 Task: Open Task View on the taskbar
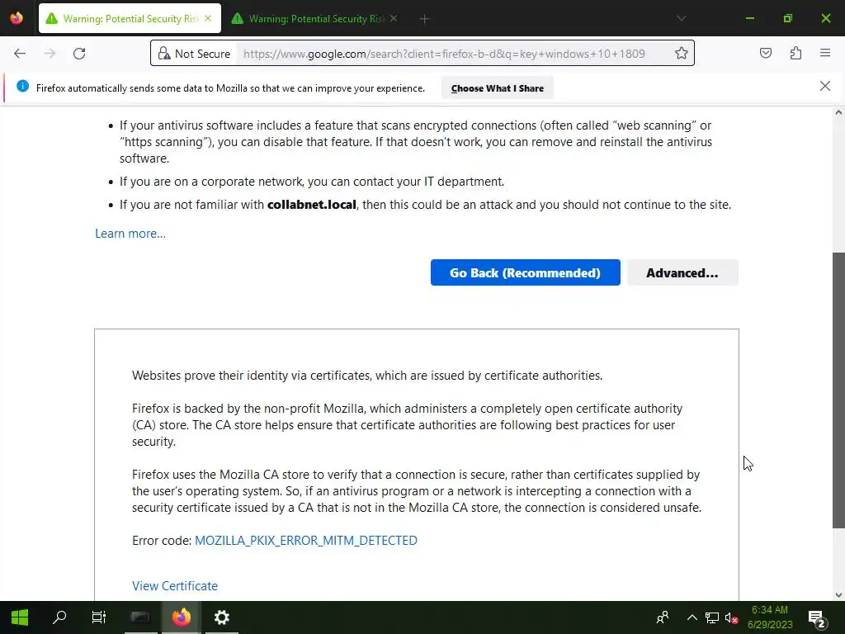point(99,617)
